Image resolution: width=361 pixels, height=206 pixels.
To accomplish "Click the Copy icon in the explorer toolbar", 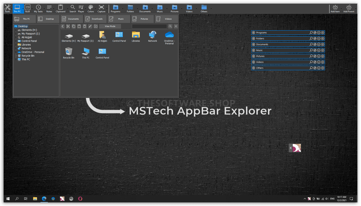I will pyautogui.click(x=74, y=26).
